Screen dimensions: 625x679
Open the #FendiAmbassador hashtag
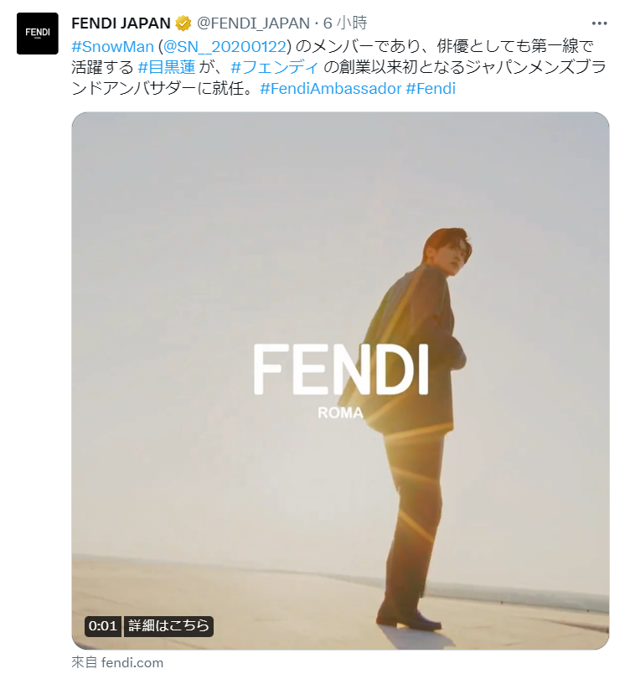click(331, 89)
